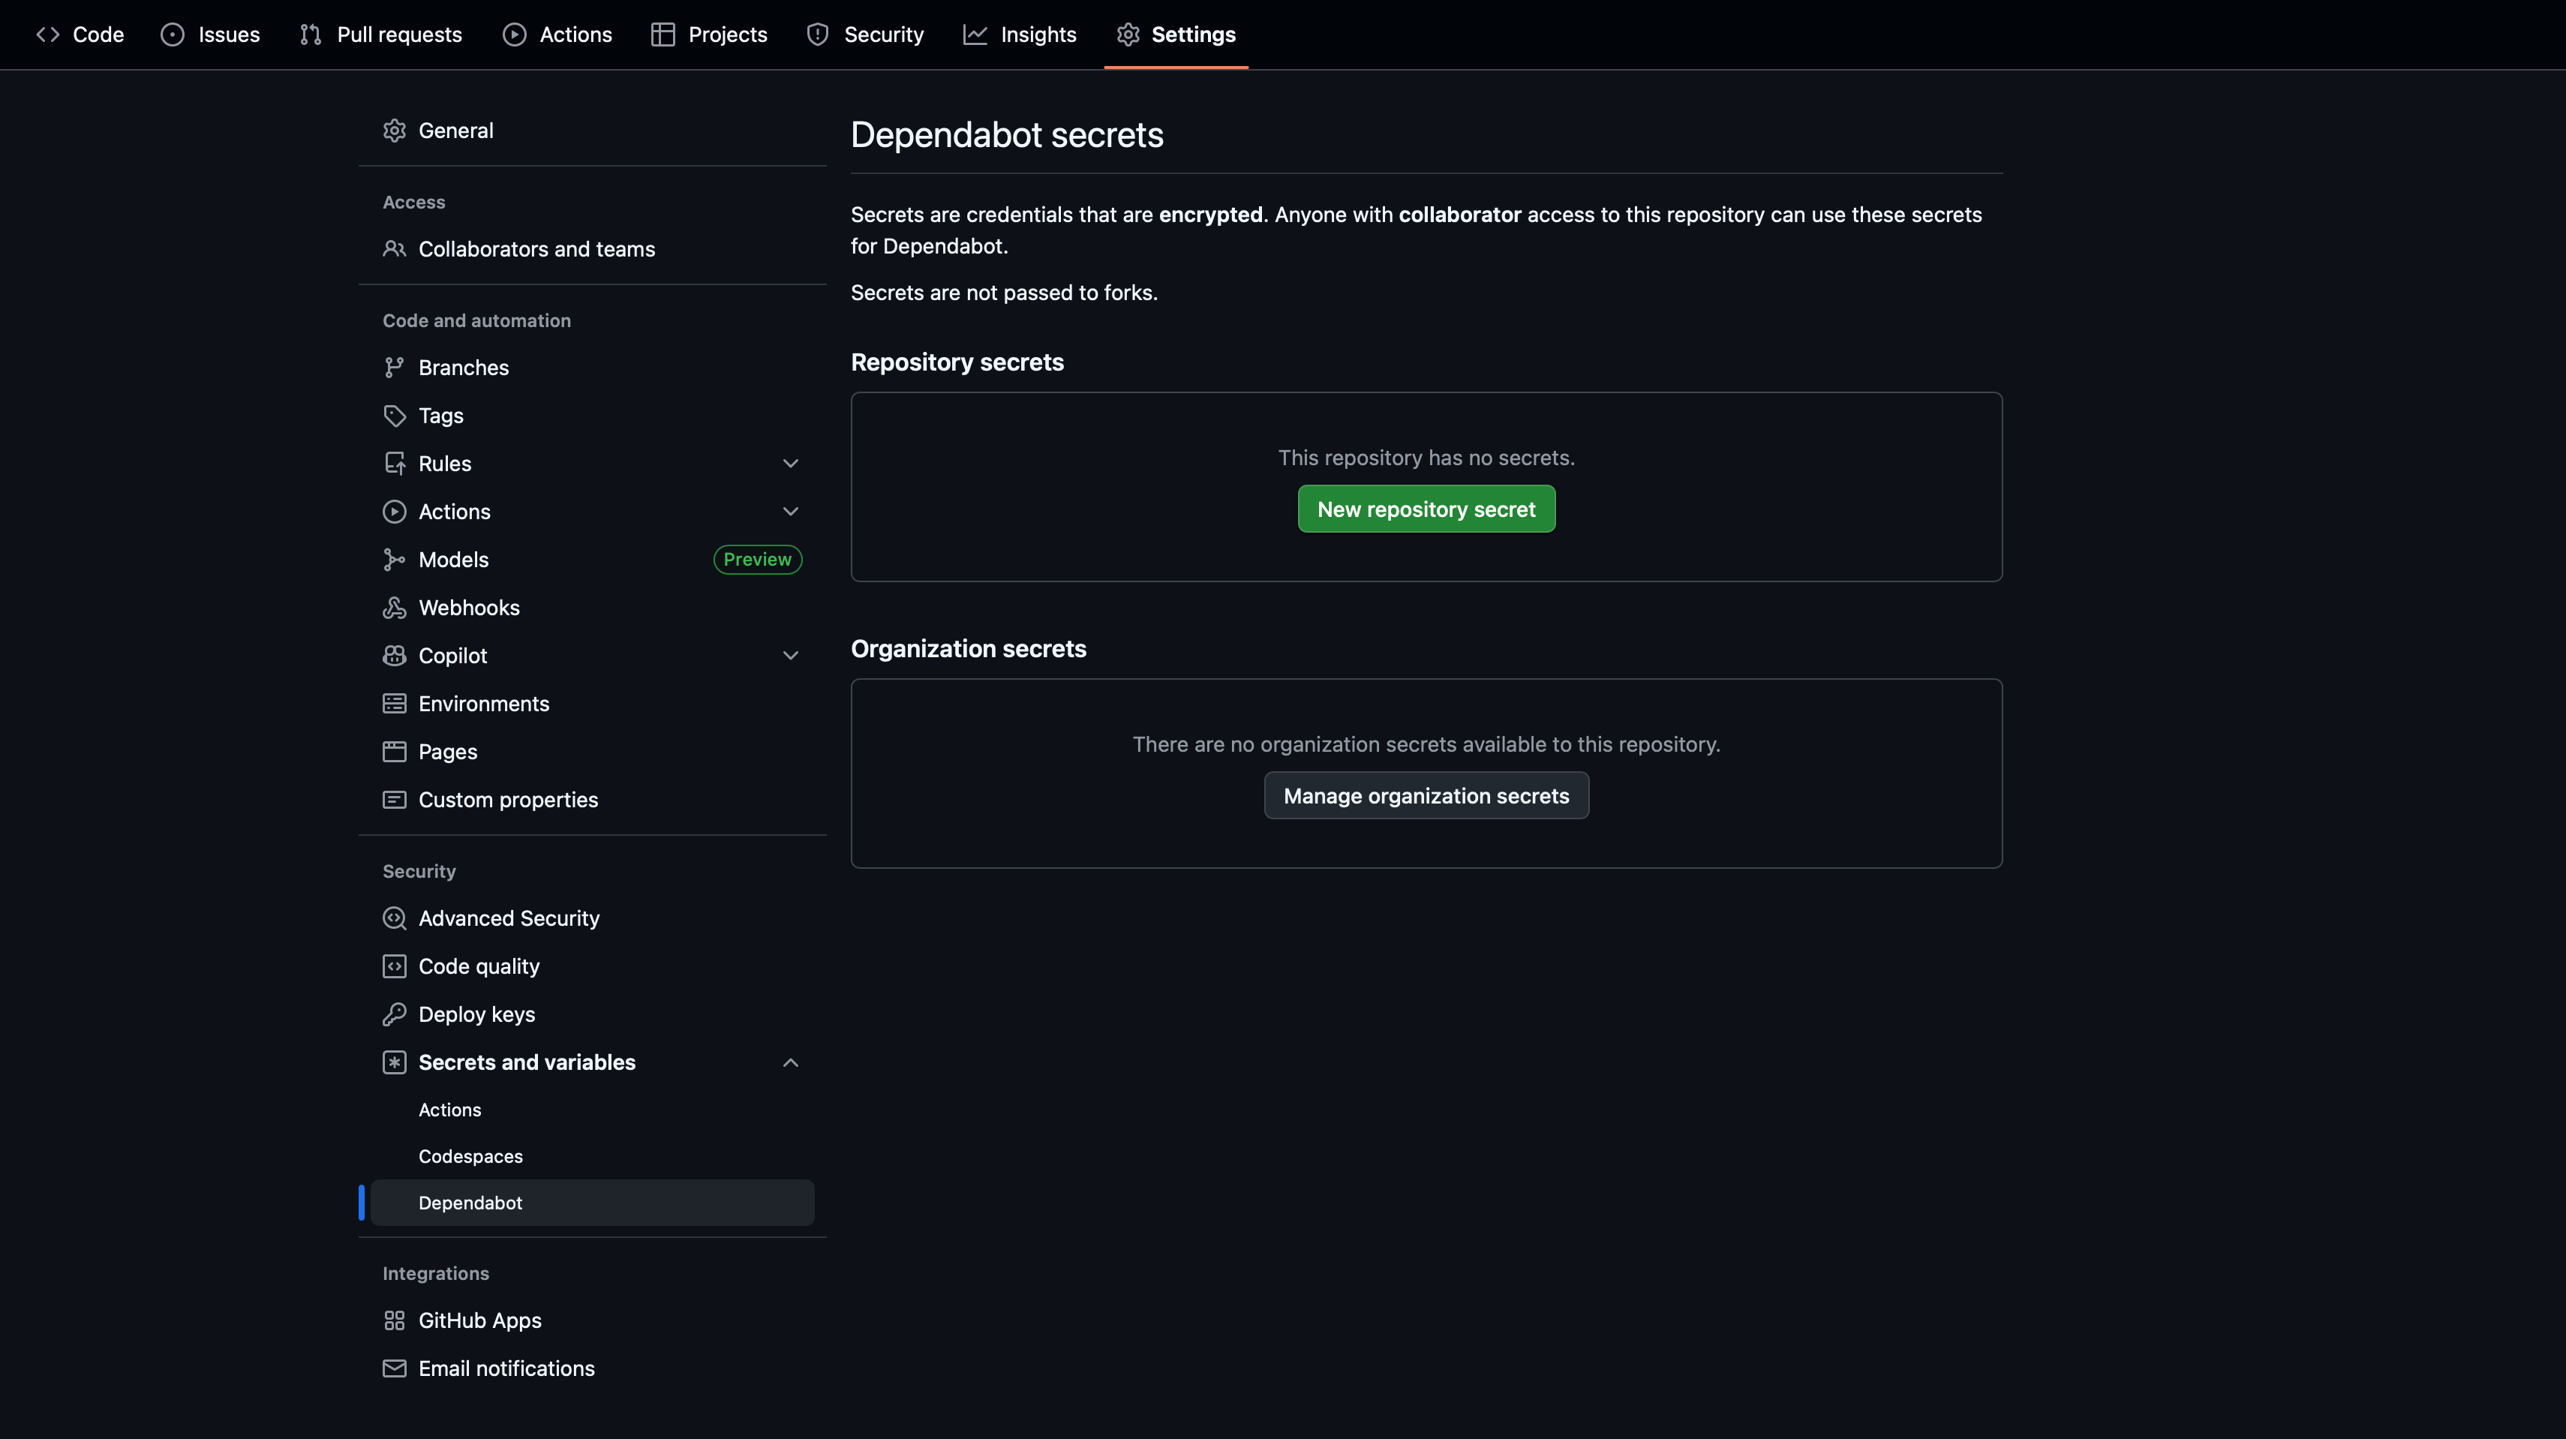Expand the Copilot settings section
The image size is (2566, 1439).
click(x=790, y=655)
